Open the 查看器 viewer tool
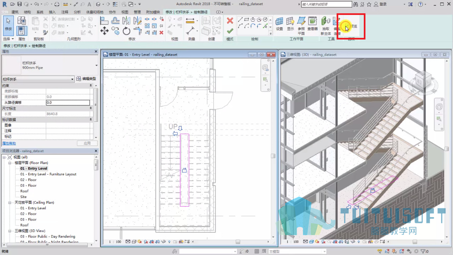This screenshot has width=453, height=255. click(312, 24)
